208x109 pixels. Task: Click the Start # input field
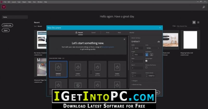click(x=138, y=68)
